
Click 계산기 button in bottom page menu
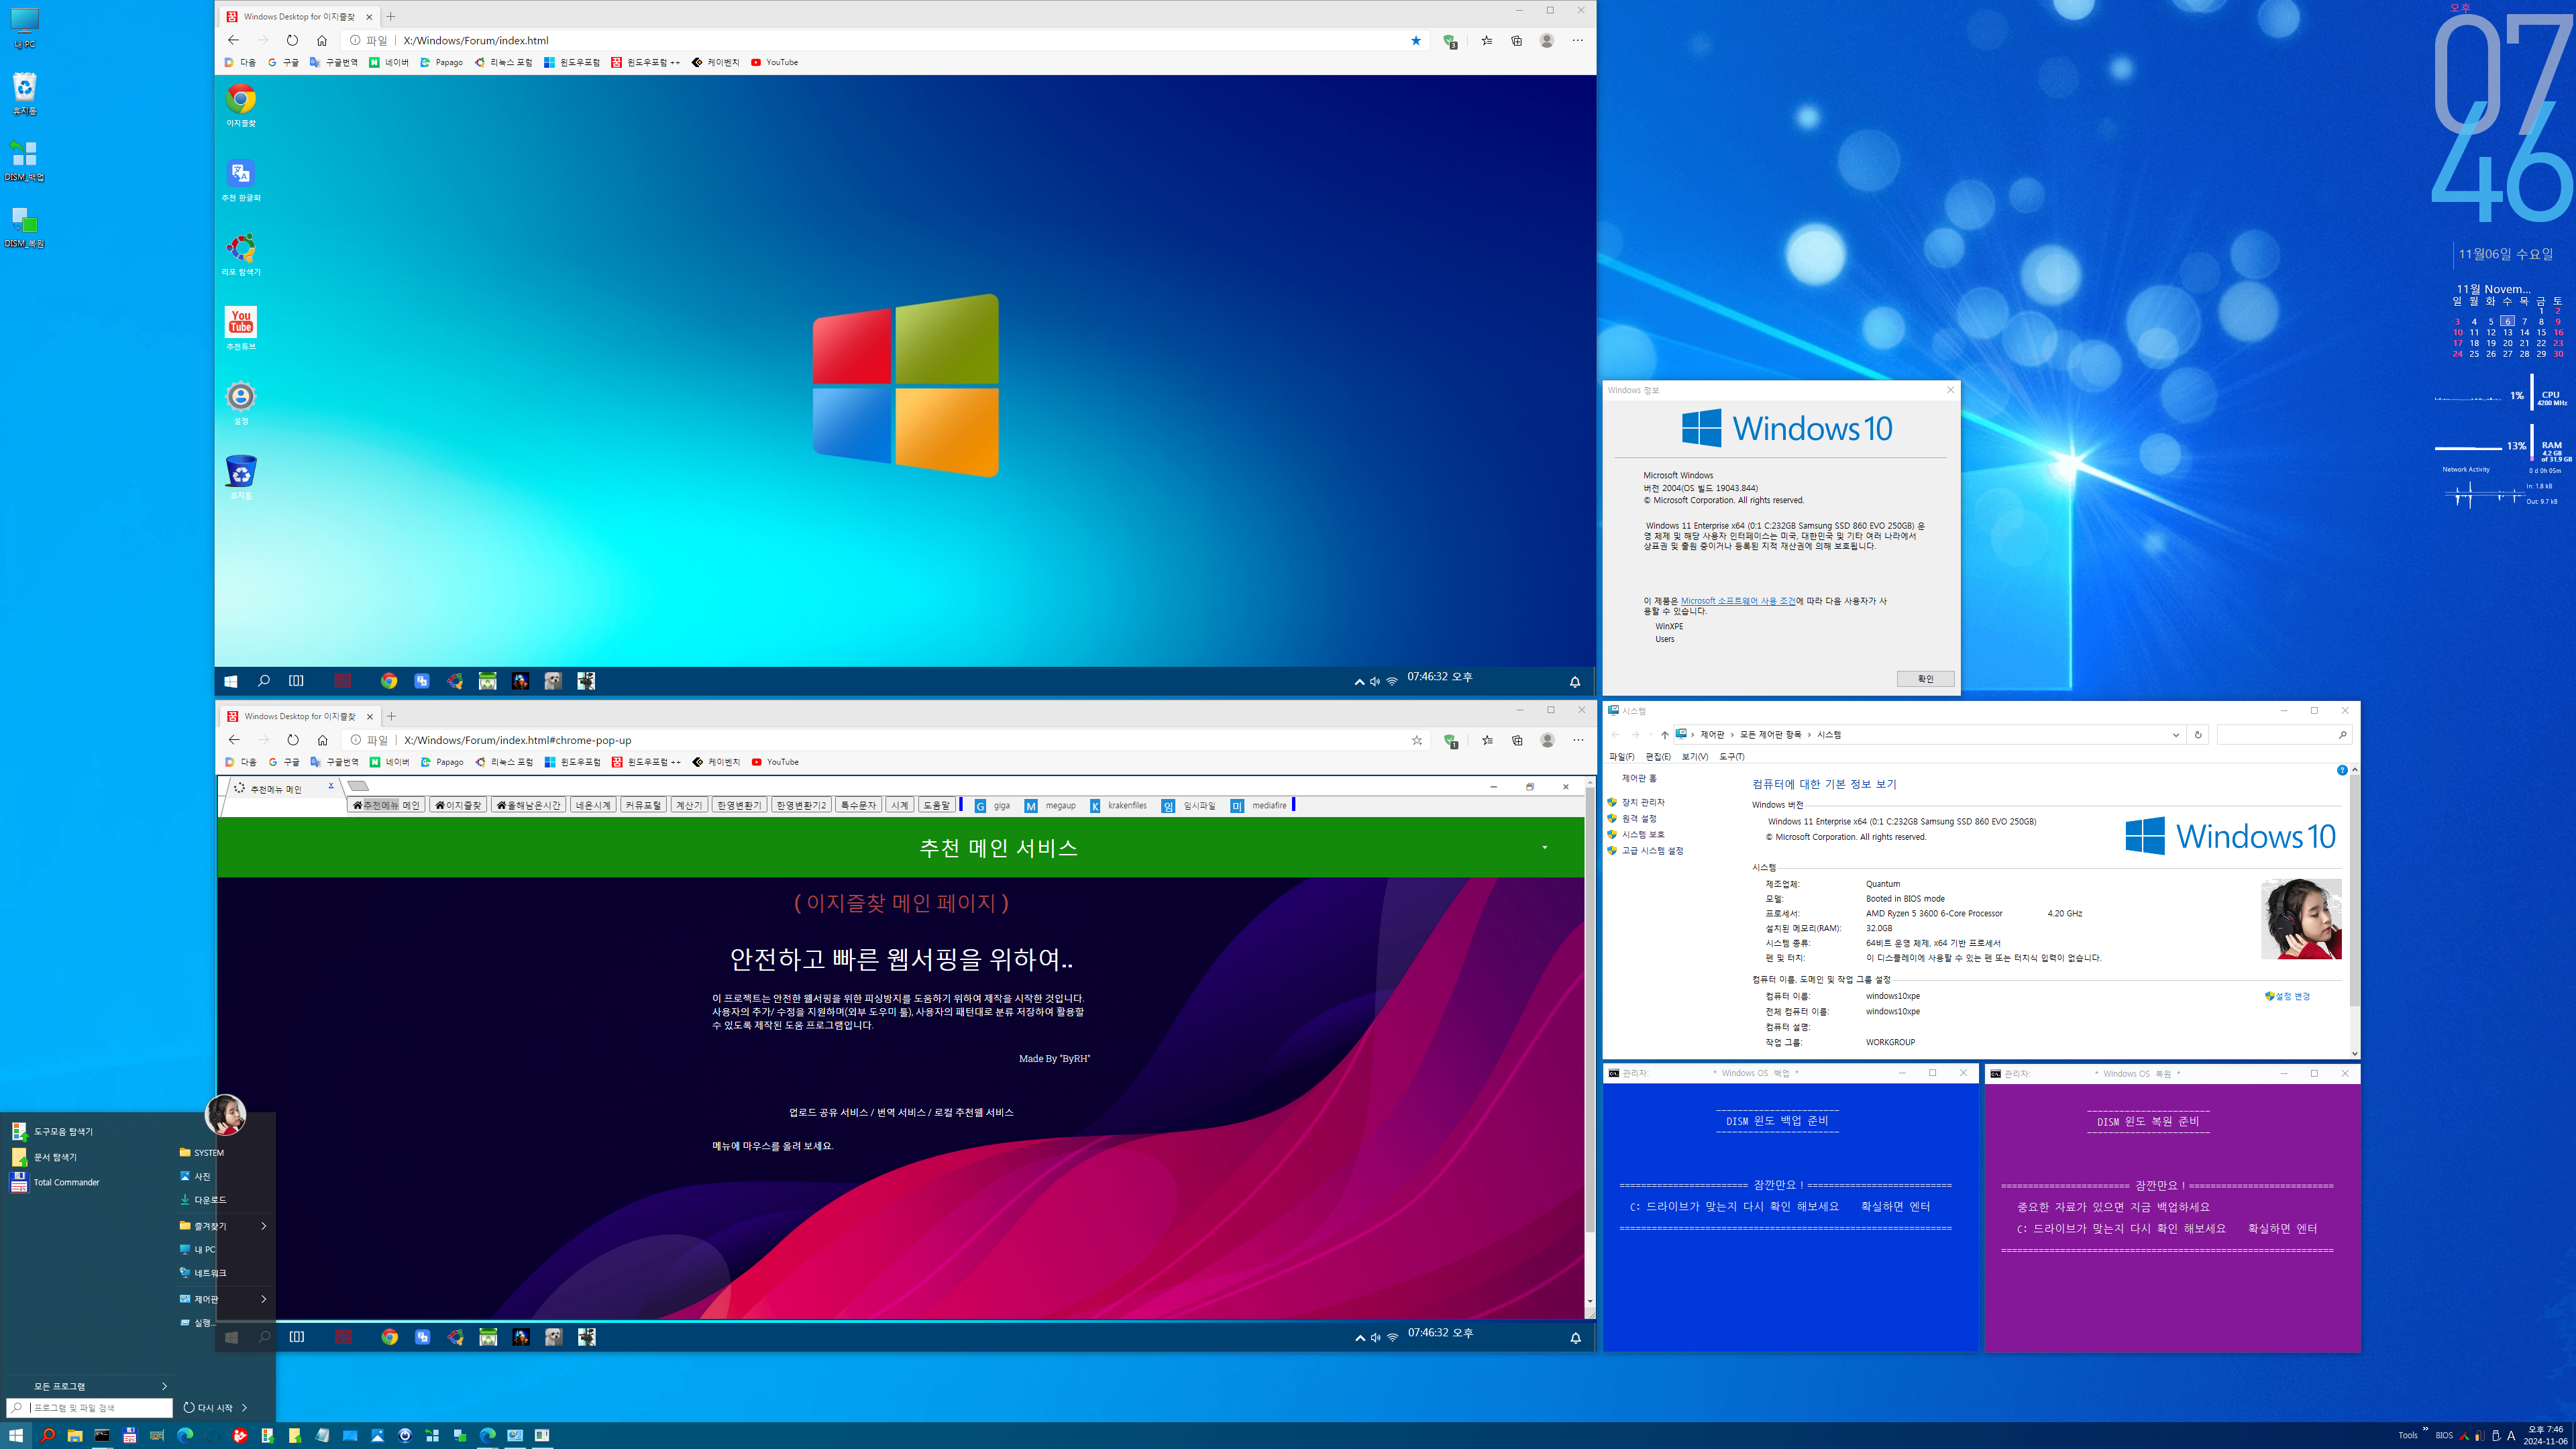click(x=688, y=805)
